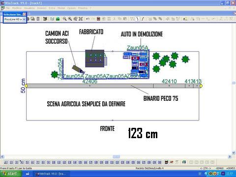The width and height of the screenshot is (236, 177).
Task: Click the Windows start button
Action: pyautogui.click(x=11, y=174)
